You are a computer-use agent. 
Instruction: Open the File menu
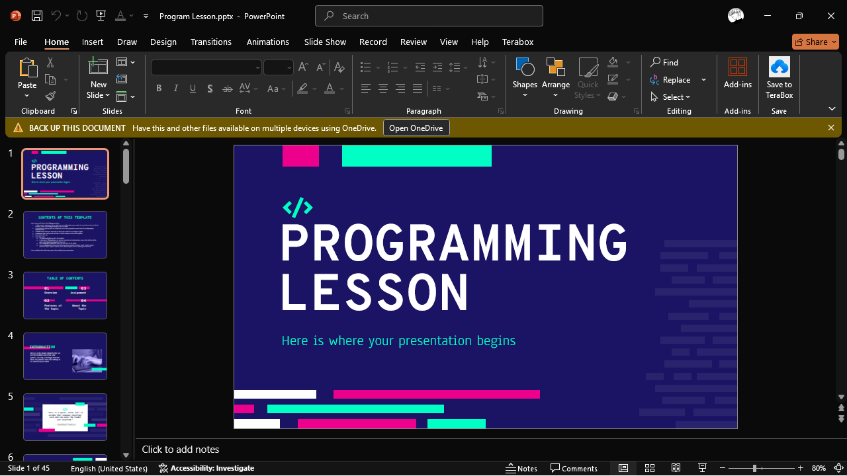coord(21,42)
